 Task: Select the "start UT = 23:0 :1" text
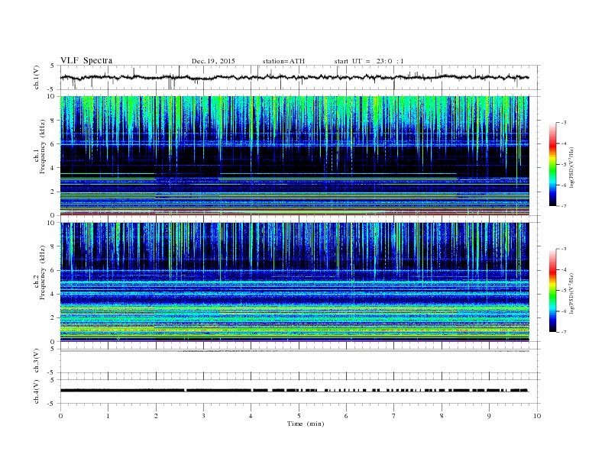369,61
